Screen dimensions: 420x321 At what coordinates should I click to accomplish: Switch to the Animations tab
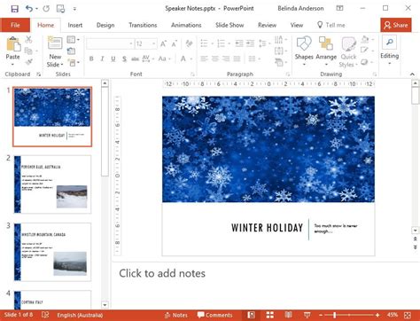pos(186,25)
